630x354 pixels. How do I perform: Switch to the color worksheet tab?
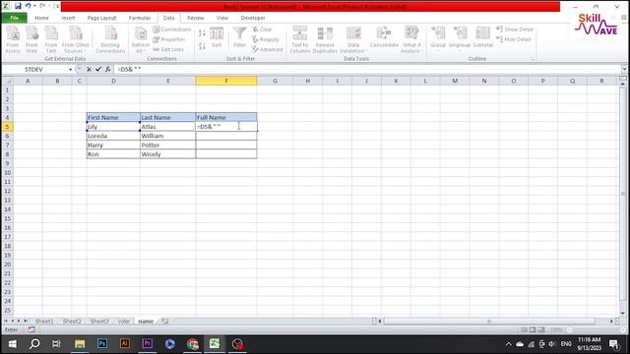[x=124, y=322]
